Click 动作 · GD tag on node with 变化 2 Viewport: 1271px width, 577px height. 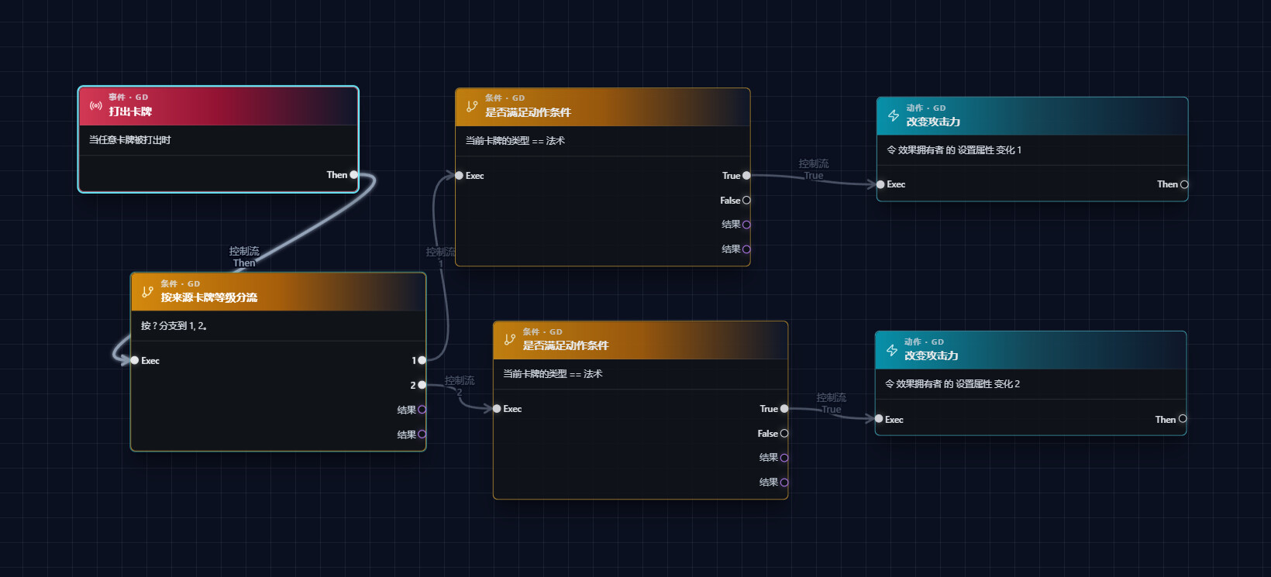pyautogui.click(x=924, y=342)
